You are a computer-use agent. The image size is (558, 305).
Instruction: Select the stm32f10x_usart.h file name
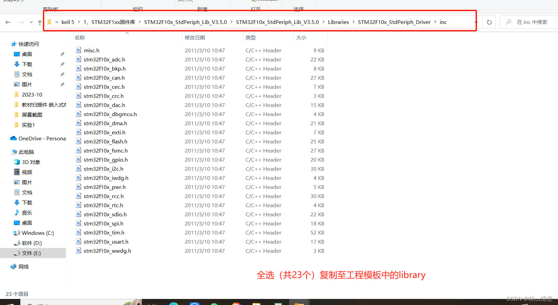click(x=106, y=242)
